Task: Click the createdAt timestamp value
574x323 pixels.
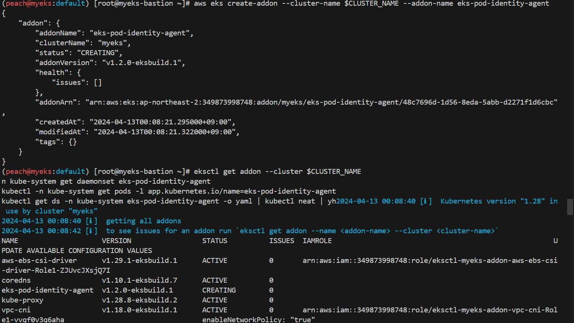Action: pyautogui.click(x=160, y=122)
